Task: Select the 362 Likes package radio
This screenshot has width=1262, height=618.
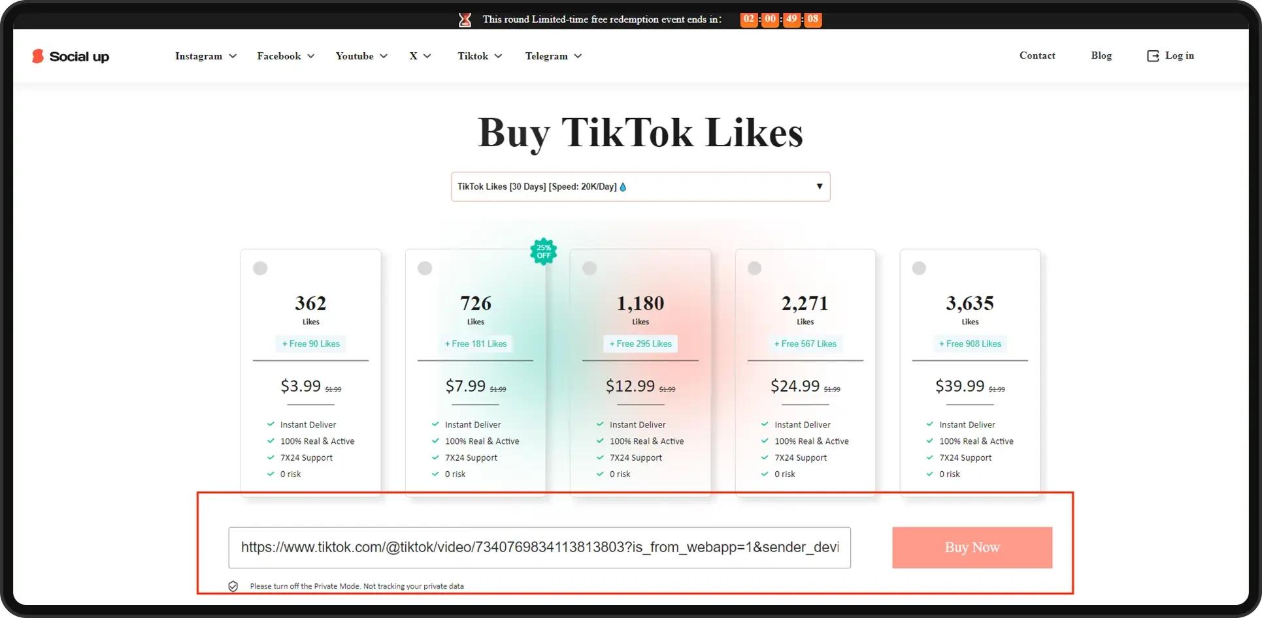Action: (260, 268)
